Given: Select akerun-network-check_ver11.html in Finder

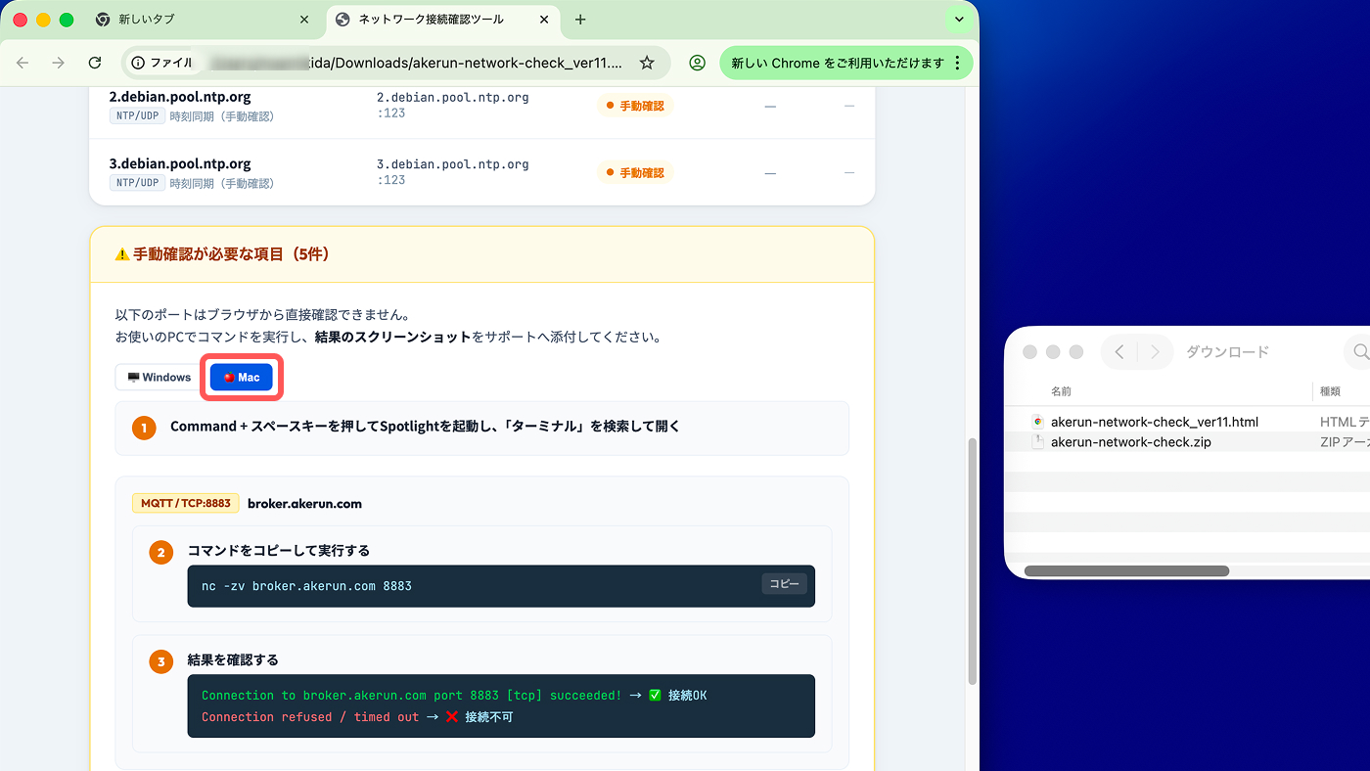Looking at the screenshot, I should (1155, 423).
